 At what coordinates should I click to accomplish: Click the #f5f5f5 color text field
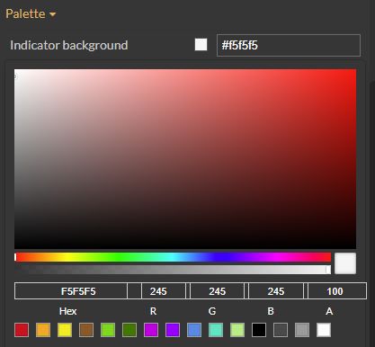pos(289,45)
